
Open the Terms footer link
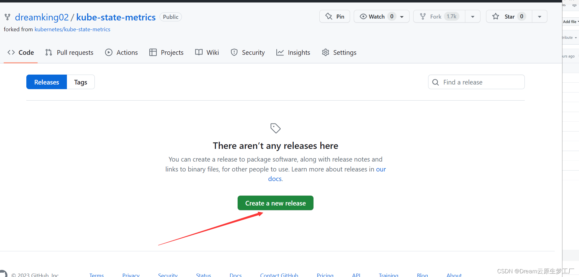[x=97, y=275]
